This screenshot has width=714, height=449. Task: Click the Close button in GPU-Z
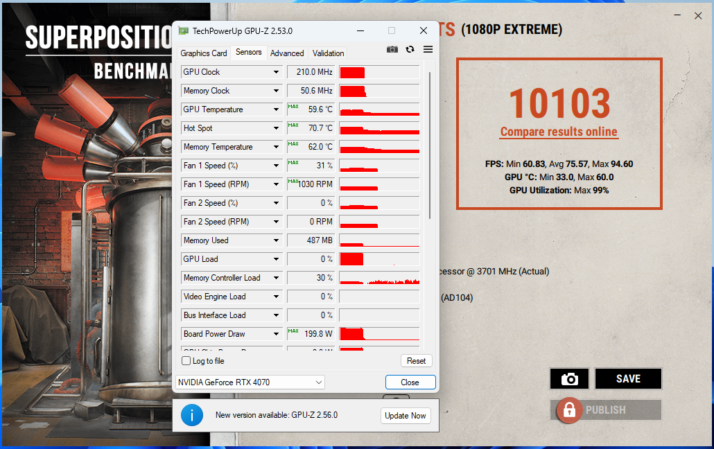pos(410,382)
